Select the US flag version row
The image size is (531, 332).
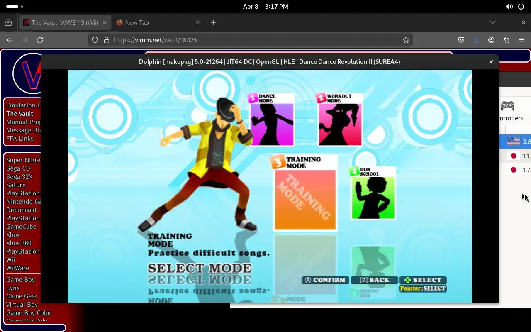pos(515,142)
